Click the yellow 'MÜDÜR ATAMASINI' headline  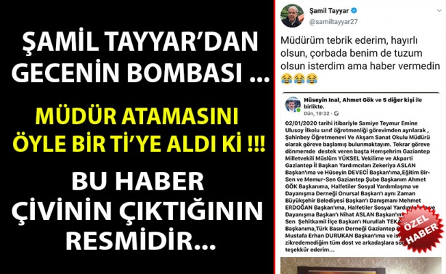pos(137,117)
